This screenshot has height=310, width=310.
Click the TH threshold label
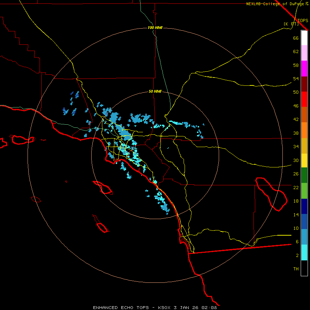click(296, 269)
